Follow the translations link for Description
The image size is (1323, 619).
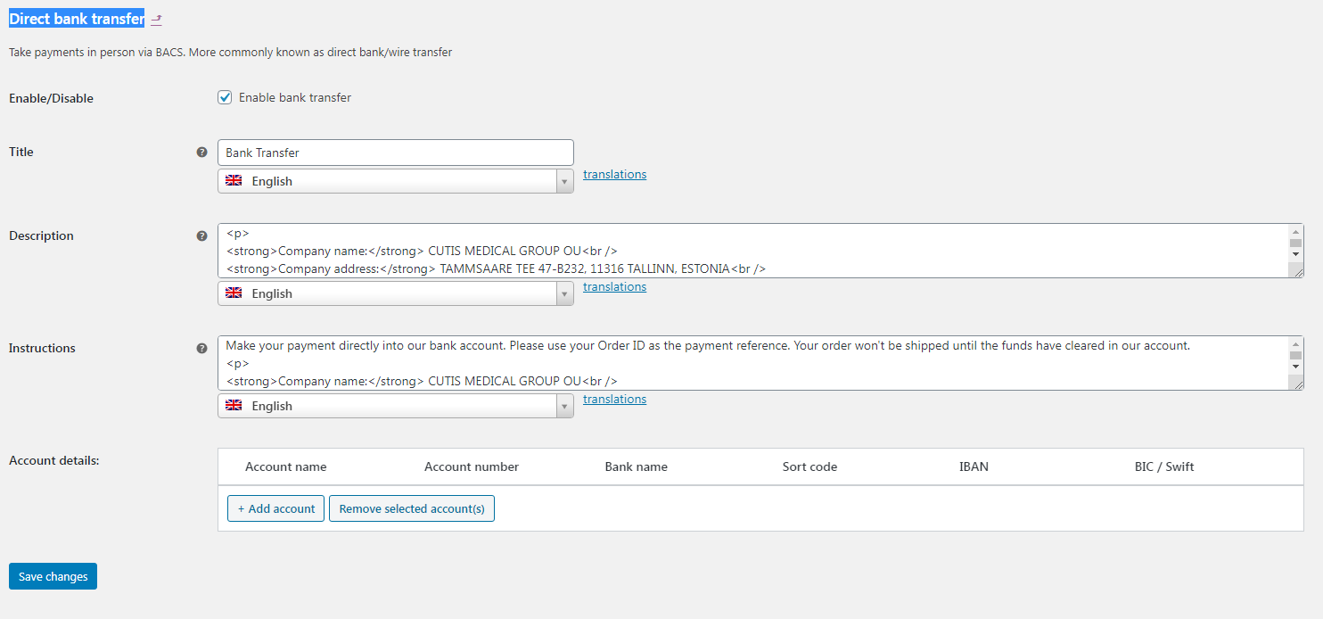pos(614,286)
